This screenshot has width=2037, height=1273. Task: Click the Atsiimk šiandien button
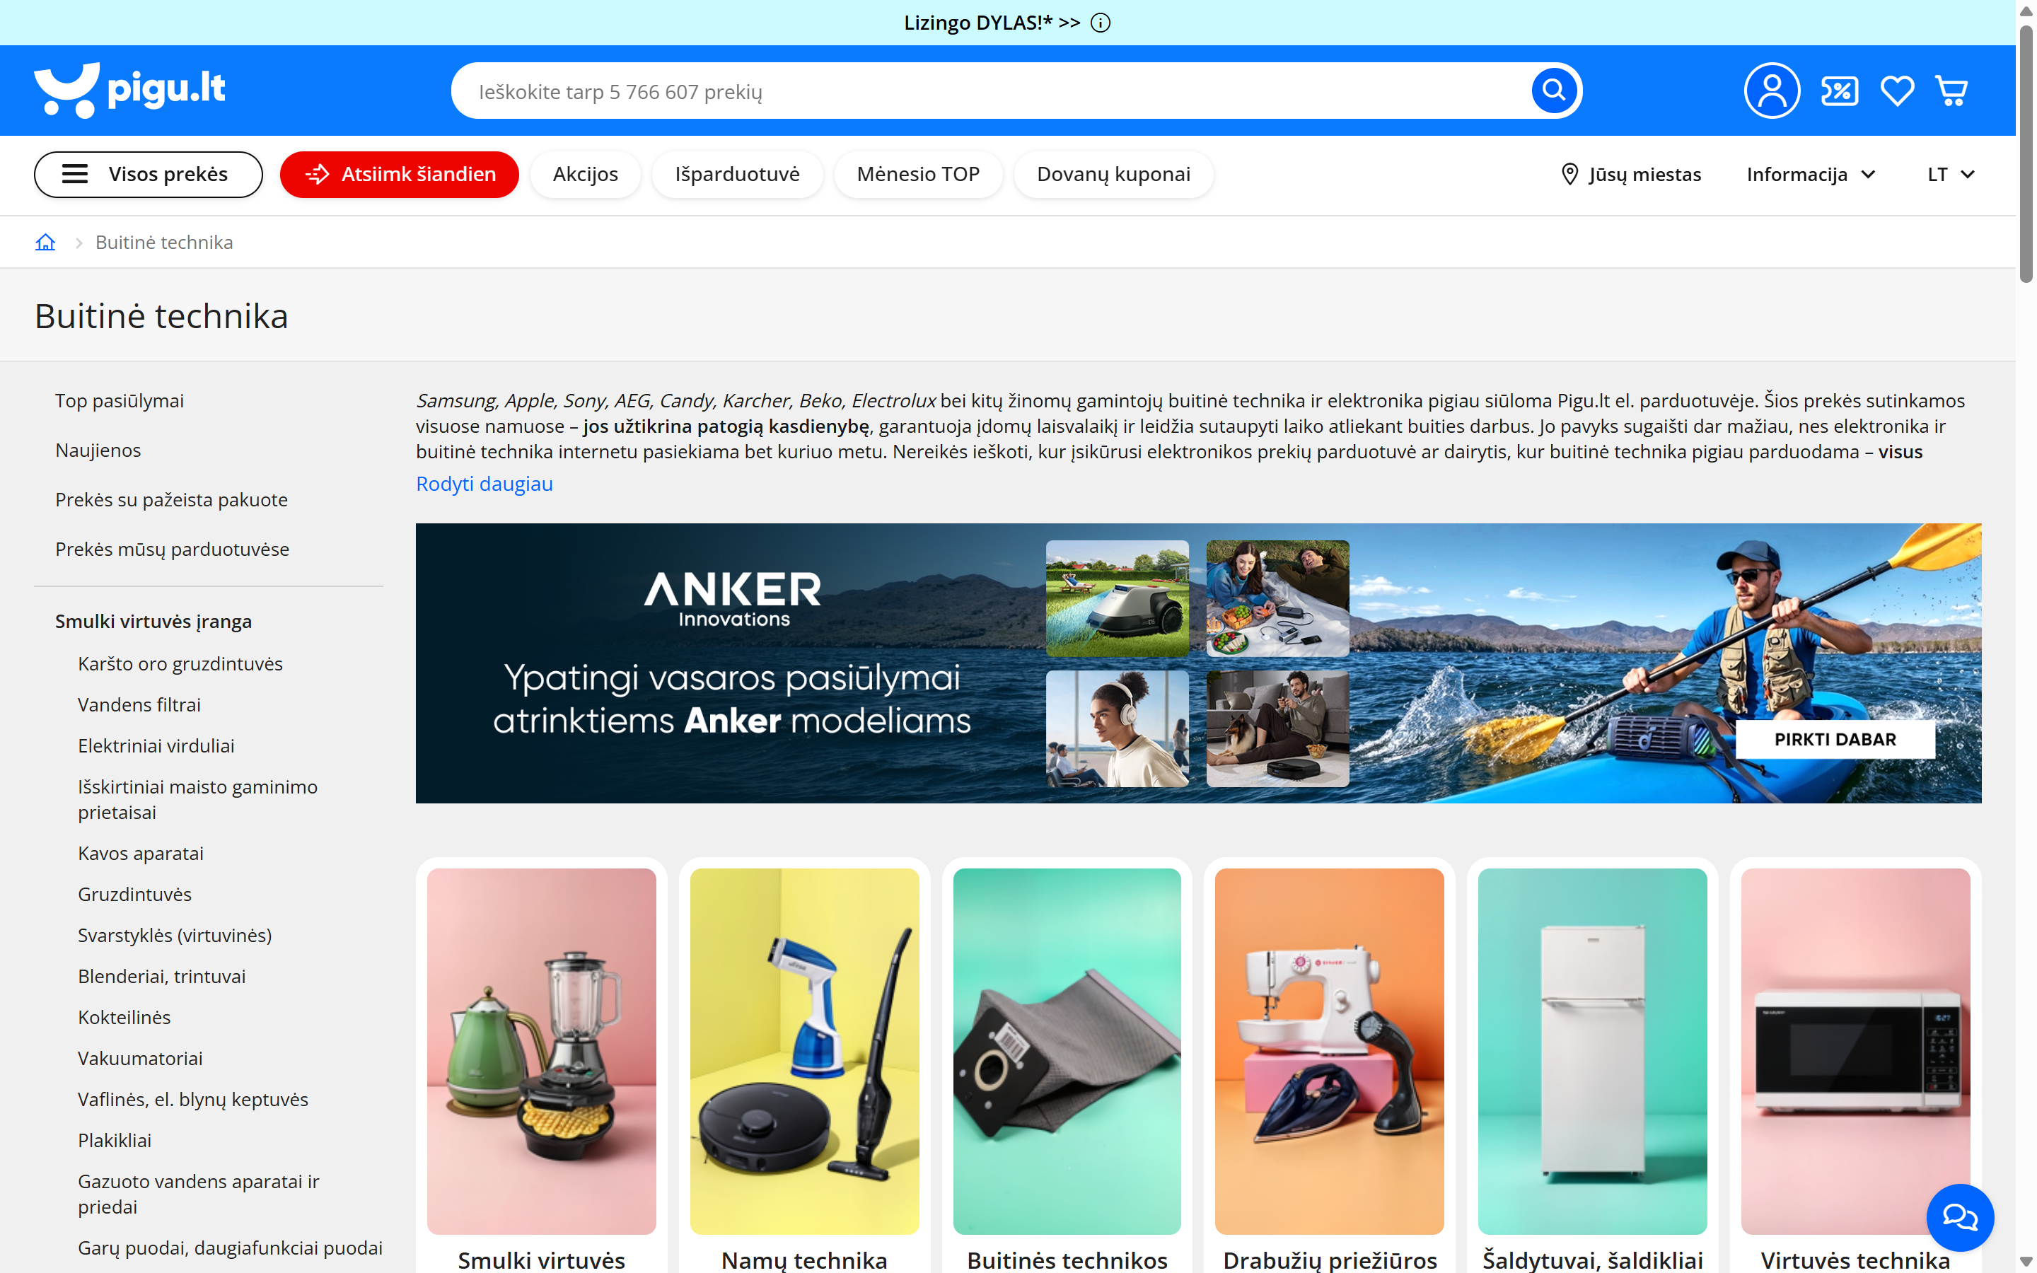(x=399, y=174)
